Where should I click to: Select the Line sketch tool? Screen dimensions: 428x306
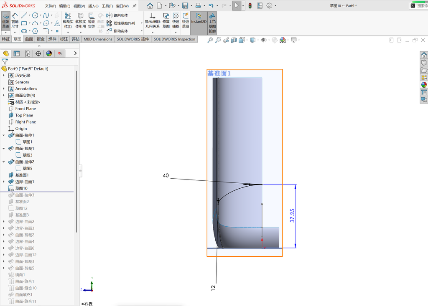(x=24, y=15)
